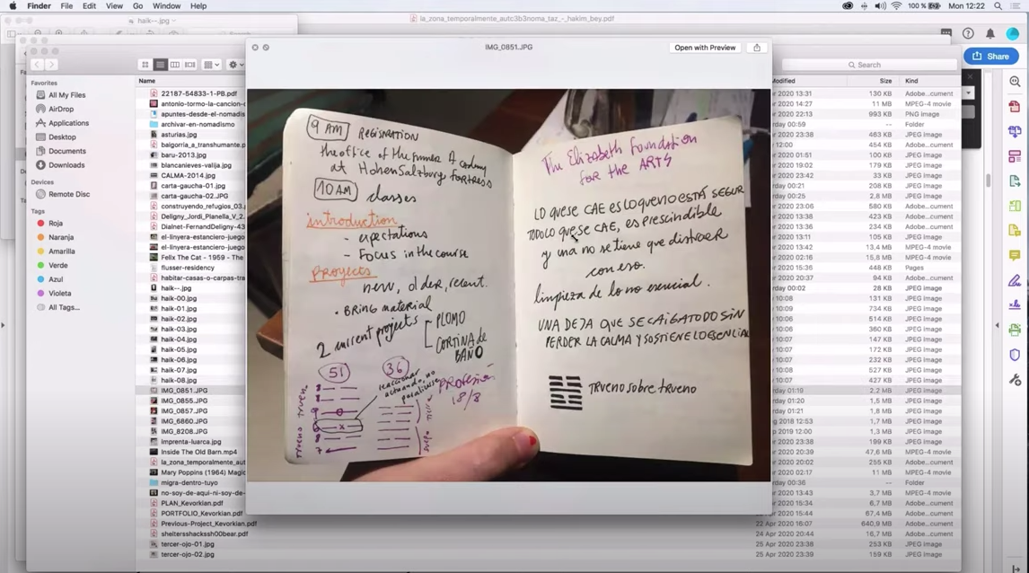Open Notification Center from menu bar

1016,6
